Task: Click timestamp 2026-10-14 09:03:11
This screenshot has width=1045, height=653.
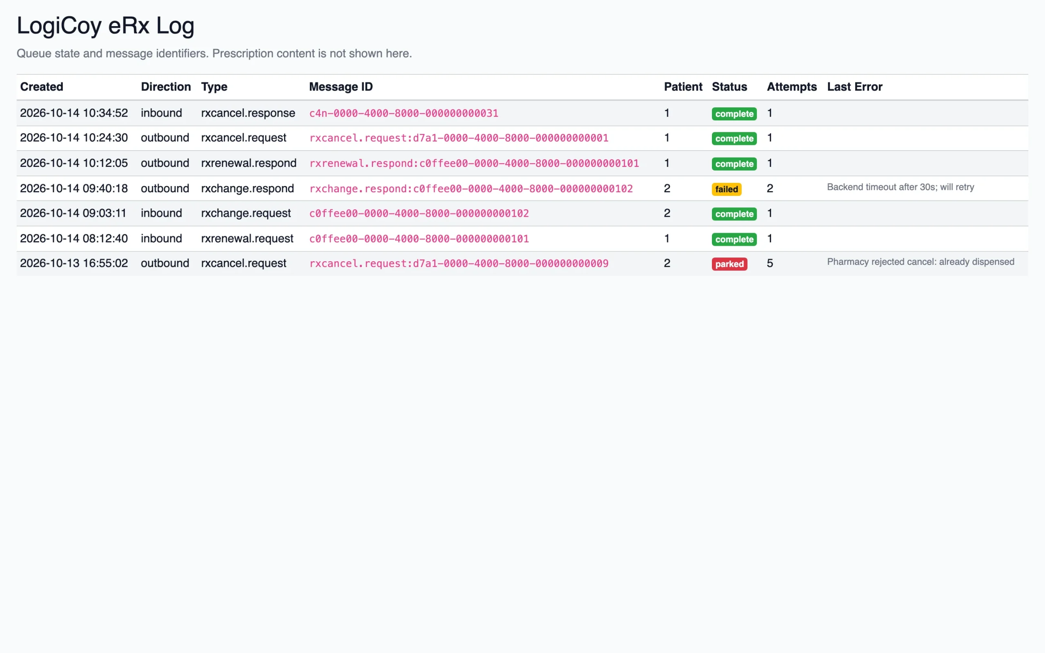Action: (x=73, y=213)
